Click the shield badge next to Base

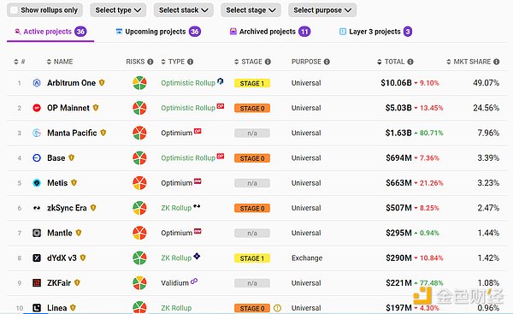pyautogui.click(x=71, y=157)
